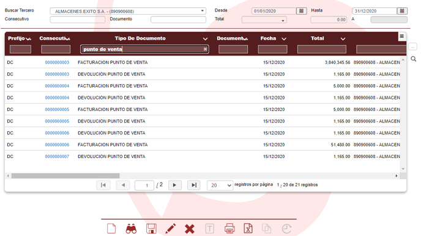
Task: Clear the 'punto de venta' filter
Action: (x=206, y=49)
